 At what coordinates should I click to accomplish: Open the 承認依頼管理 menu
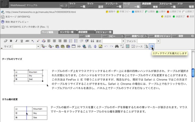[x=150, y=5]
